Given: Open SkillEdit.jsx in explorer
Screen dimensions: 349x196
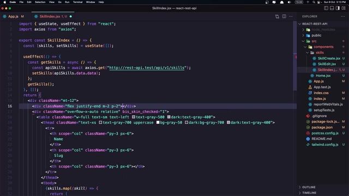Looking at the screenshot, I should coord(327,64).
